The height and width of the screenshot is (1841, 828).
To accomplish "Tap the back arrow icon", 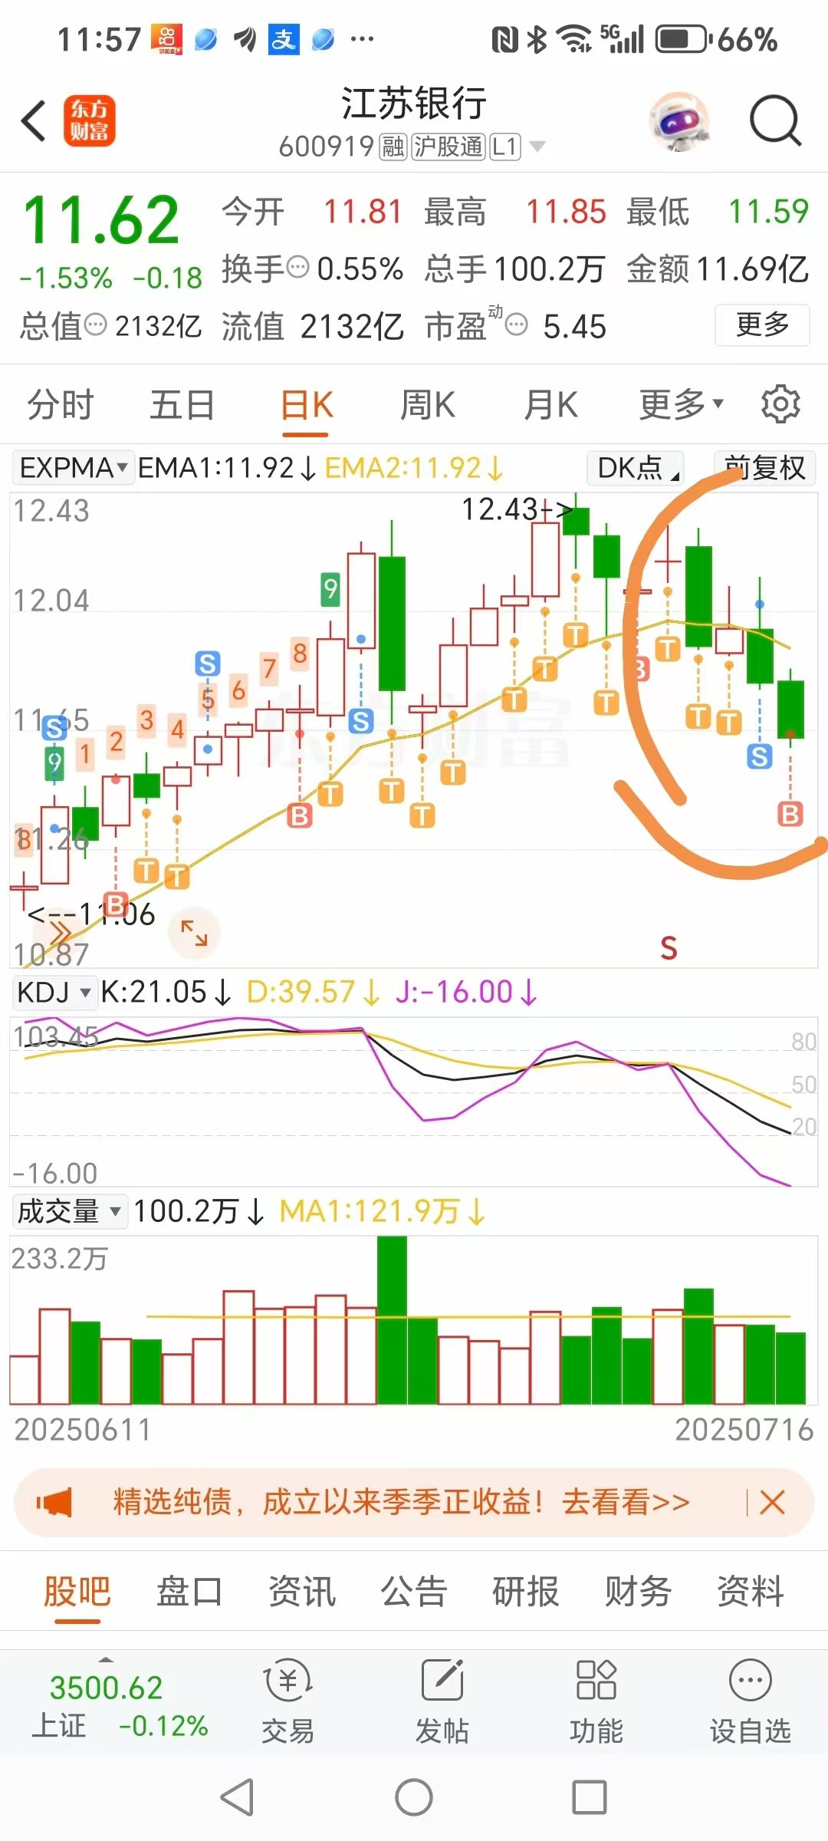I will point(34,121).
